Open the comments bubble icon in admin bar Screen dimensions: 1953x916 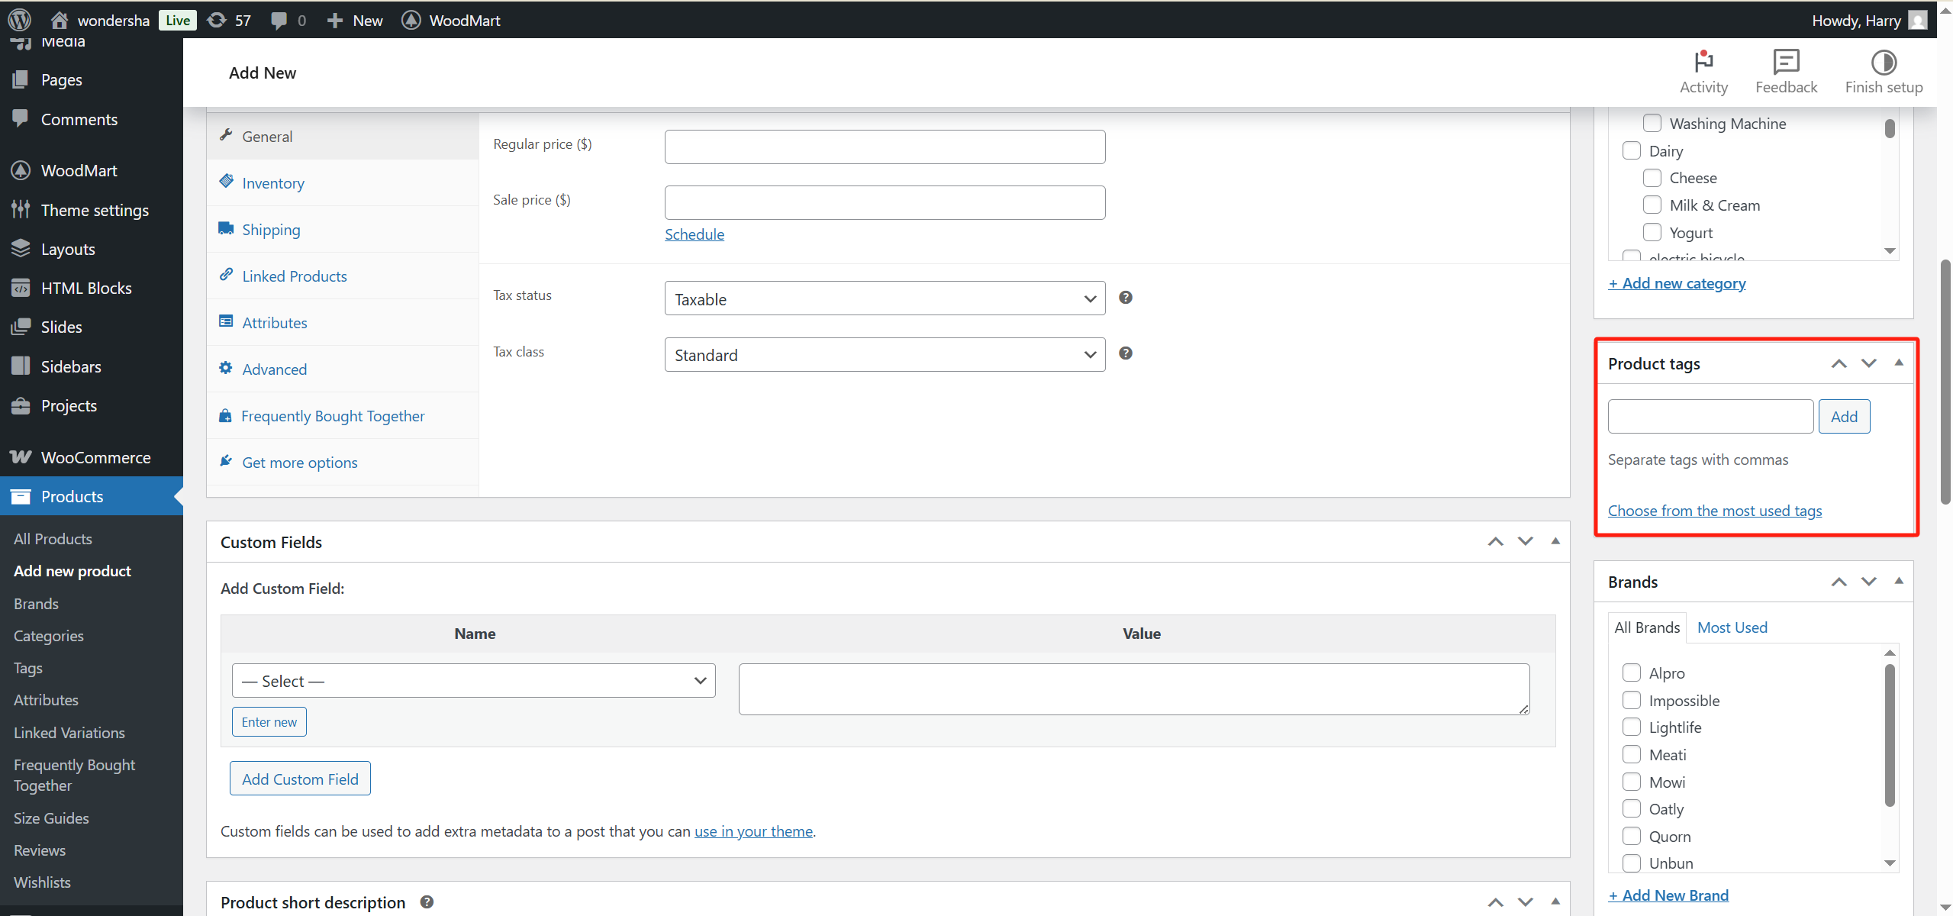[x=281, y=20]
